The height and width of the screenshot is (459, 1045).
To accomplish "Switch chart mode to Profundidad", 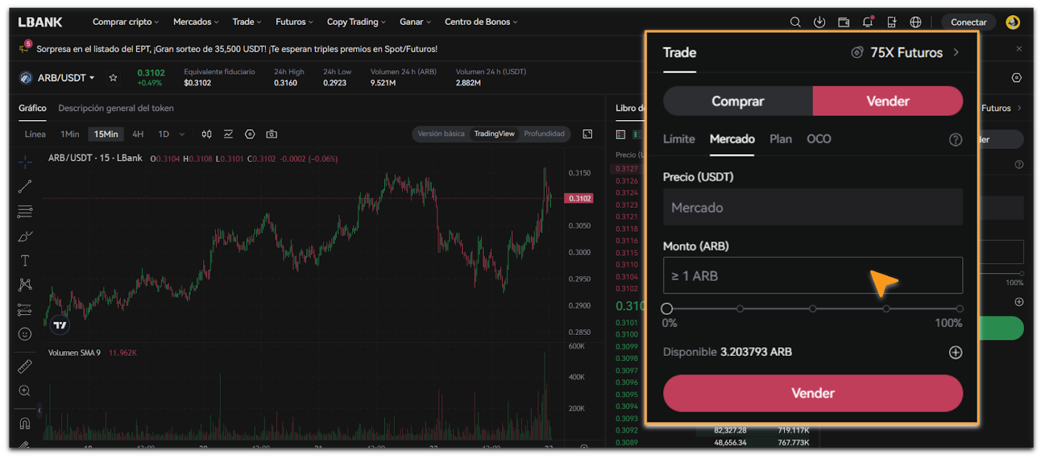I will coord(544,134).
